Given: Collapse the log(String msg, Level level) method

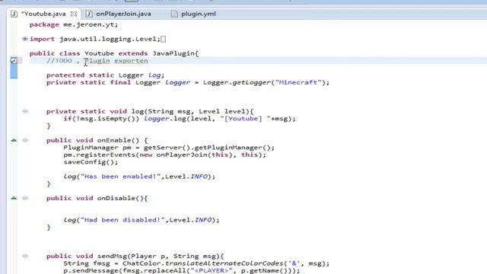Looking at the screenshot, I should pyautogui.click(x=25, y=111).
